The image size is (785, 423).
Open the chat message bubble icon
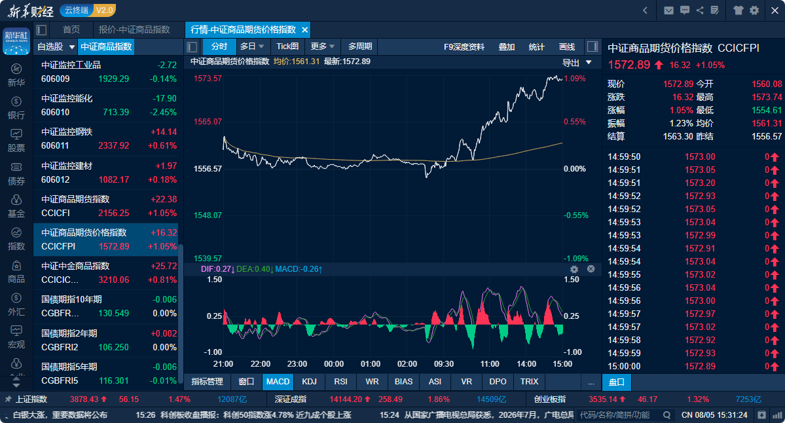684,10
